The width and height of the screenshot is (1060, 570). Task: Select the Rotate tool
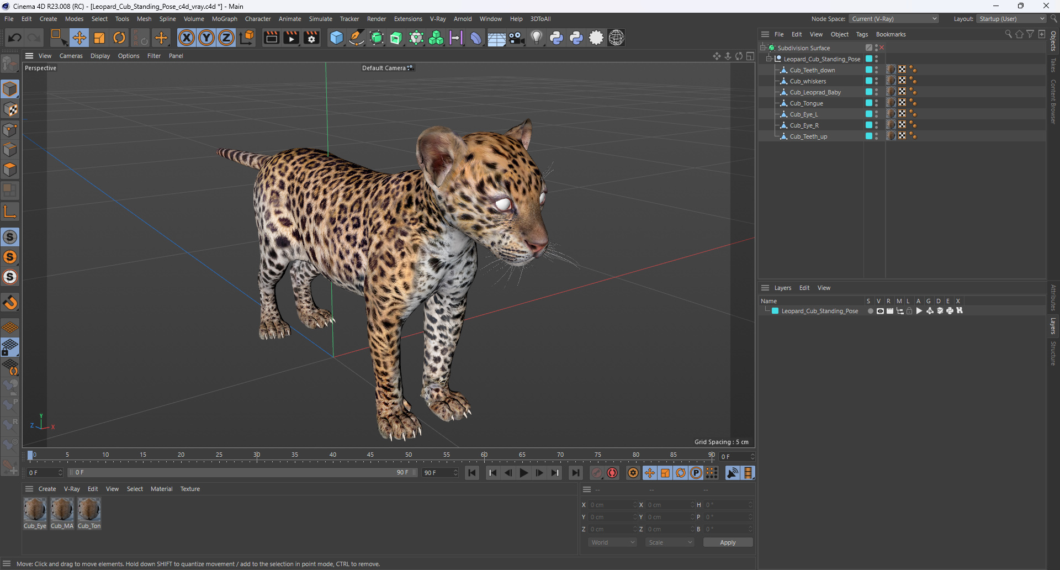(119, 38)
